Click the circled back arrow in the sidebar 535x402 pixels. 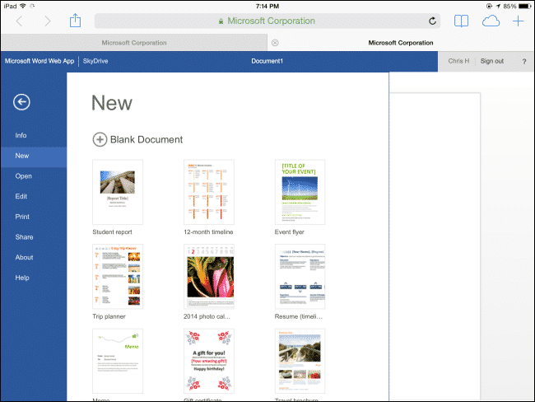(21, 102)
